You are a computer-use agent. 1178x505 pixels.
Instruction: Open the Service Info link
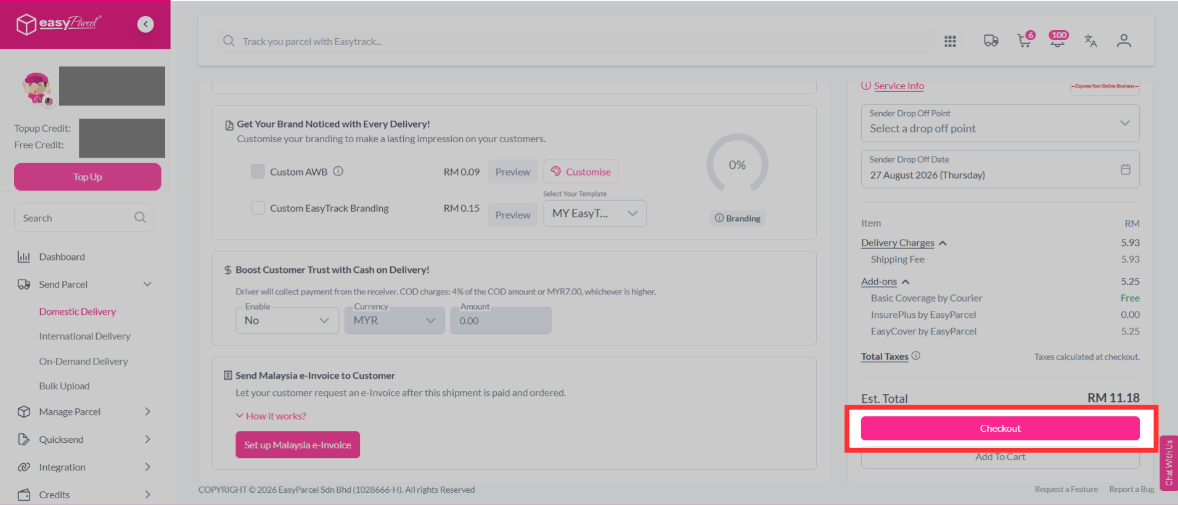899,86
